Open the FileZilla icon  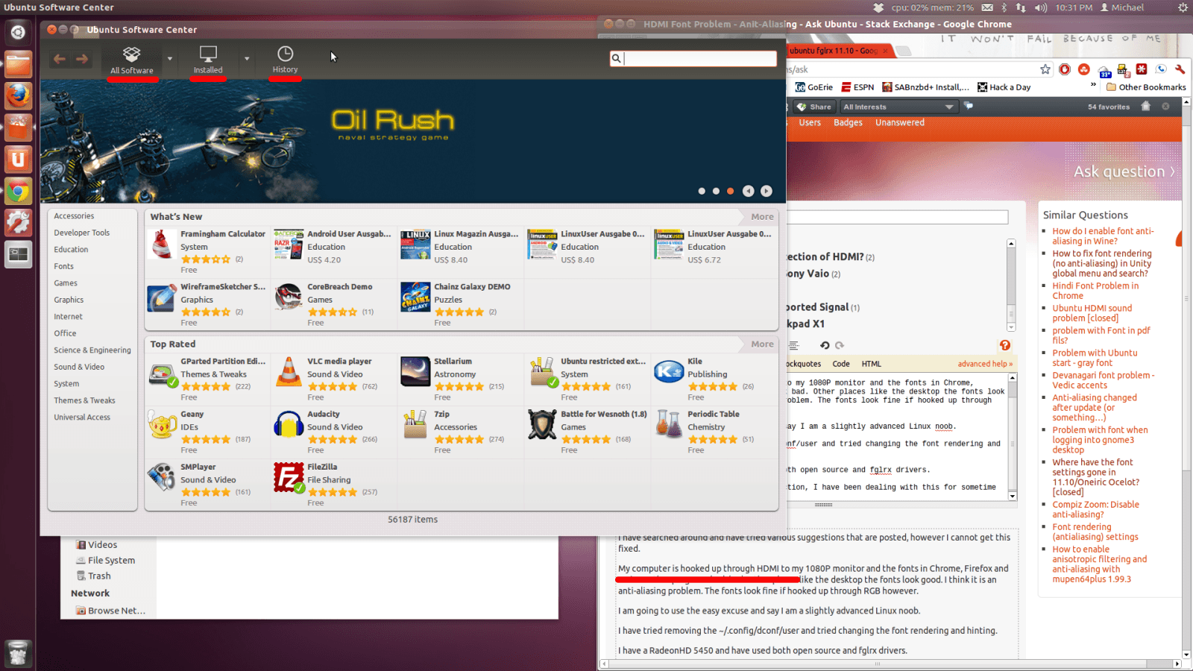289,478
